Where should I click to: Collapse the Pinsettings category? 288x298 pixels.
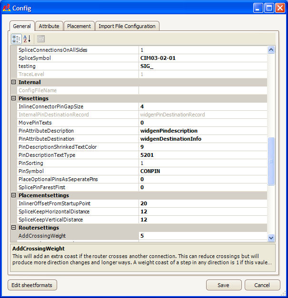pos(14,98)
